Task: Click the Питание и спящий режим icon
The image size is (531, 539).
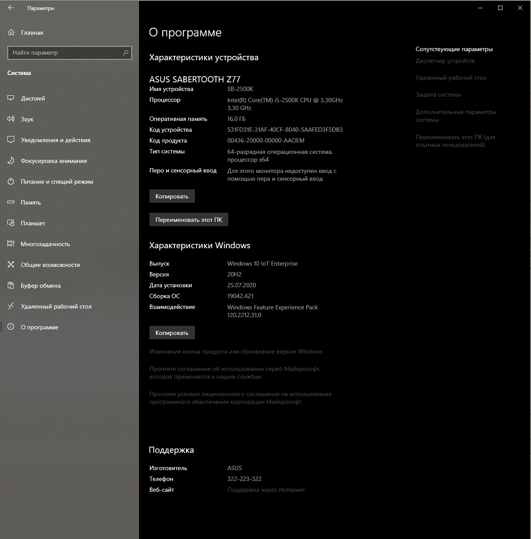Action: point(11,182)
